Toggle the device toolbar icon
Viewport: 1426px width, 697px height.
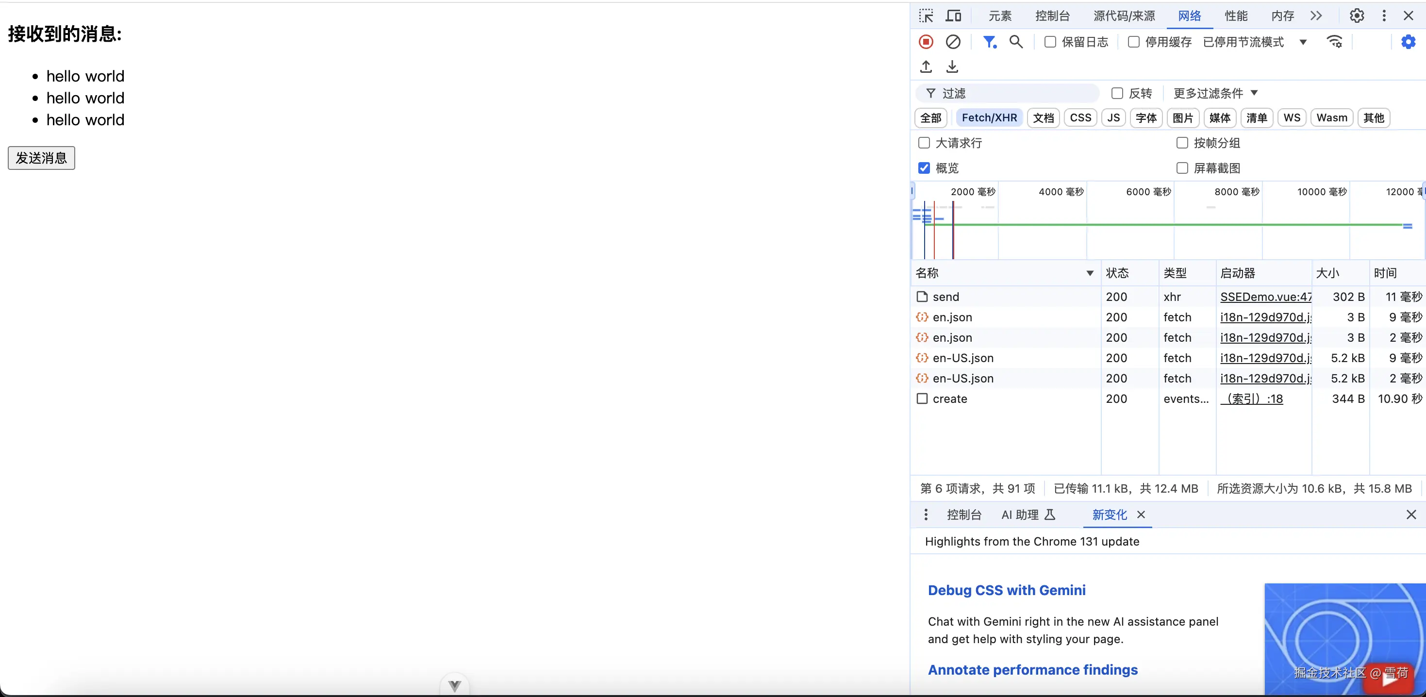tap(953, 16)
